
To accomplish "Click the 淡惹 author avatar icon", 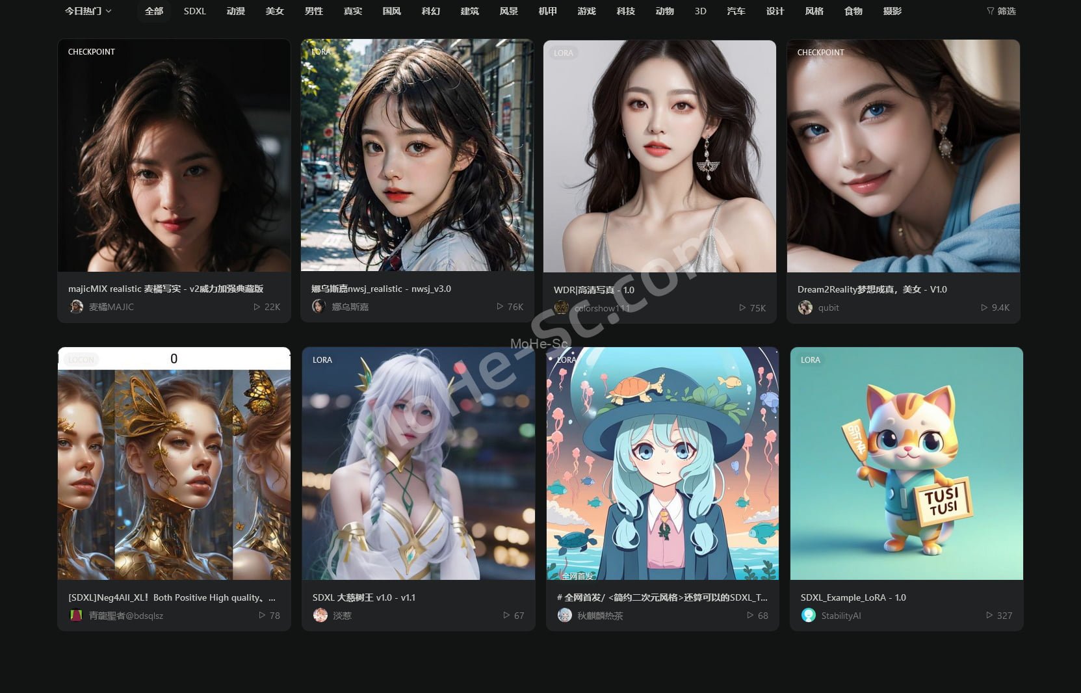I will (320, 615).
